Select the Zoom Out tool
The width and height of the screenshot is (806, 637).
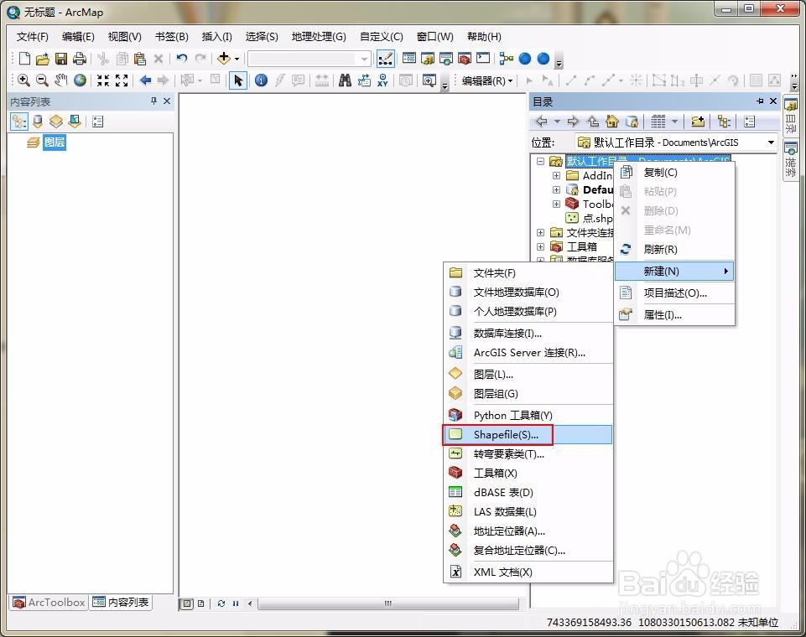coord(42,80)
